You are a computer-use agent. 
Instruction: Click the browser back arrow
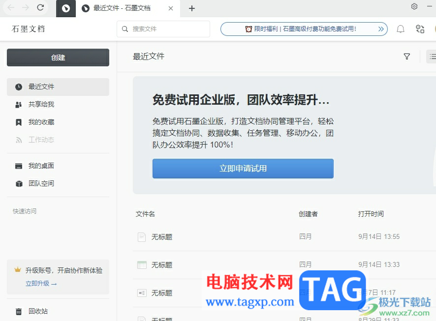coord(11,7)
